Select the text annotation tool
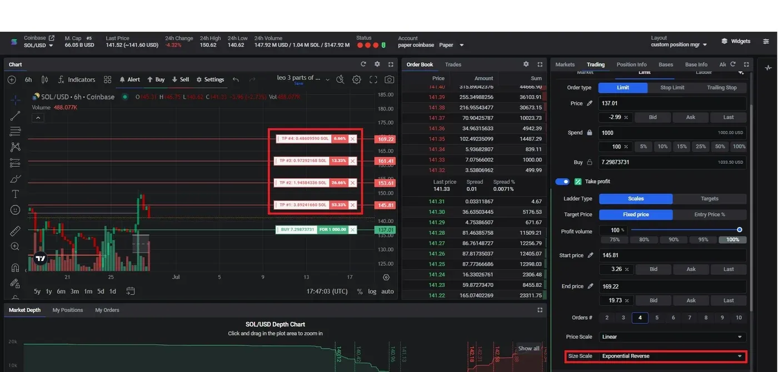The image size is (778, 372). pyautogui.click(x=15, y=194)
